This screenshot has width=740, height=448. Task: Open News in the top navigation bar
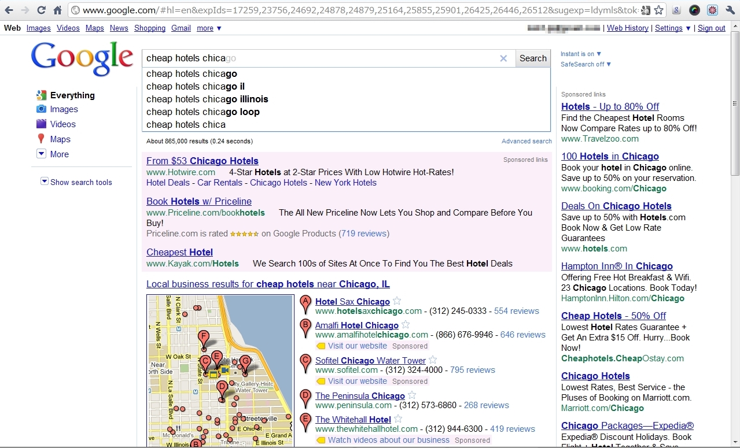[x=119, y=28]
